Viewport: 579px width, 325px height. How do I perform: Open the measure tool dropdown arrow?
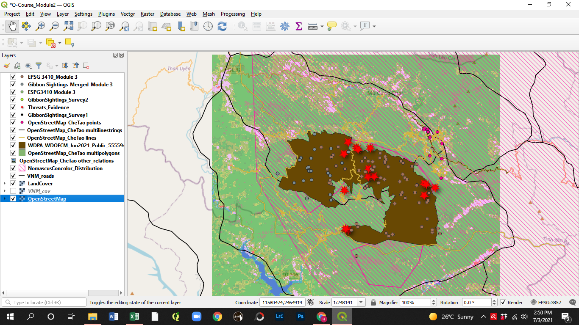pos(322,26)
